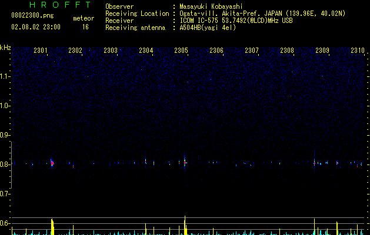Click the Receiving Location label
The image size is (370, 235).
pyautogui.click(x=137, y=14)
